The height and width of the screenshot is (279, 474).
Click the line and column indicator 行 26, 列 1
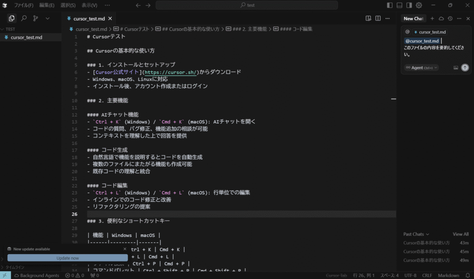[364, 275]
